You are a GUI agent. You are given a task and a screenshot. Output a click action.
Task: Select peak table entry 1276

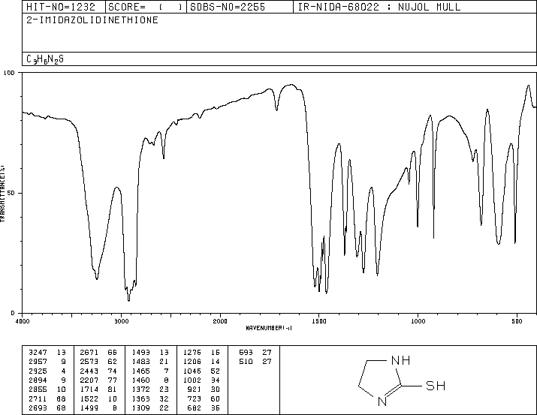[x=192, y=353]
